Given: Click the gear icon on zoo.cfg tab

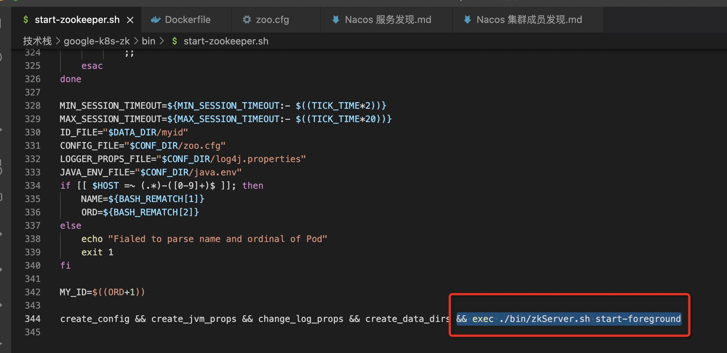Looking at the screenshot, I should point(247,20).
